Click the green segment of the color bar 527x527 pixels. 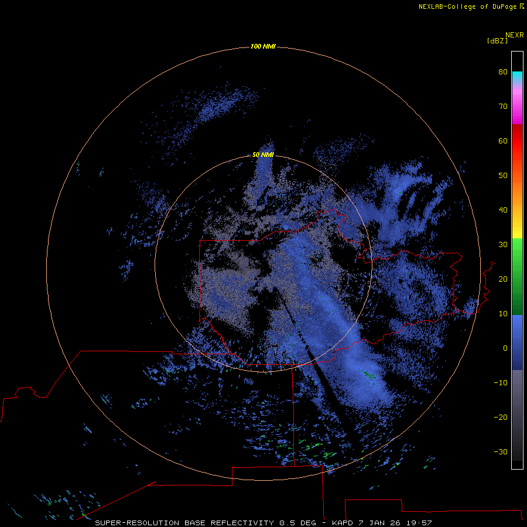point(517,276)
